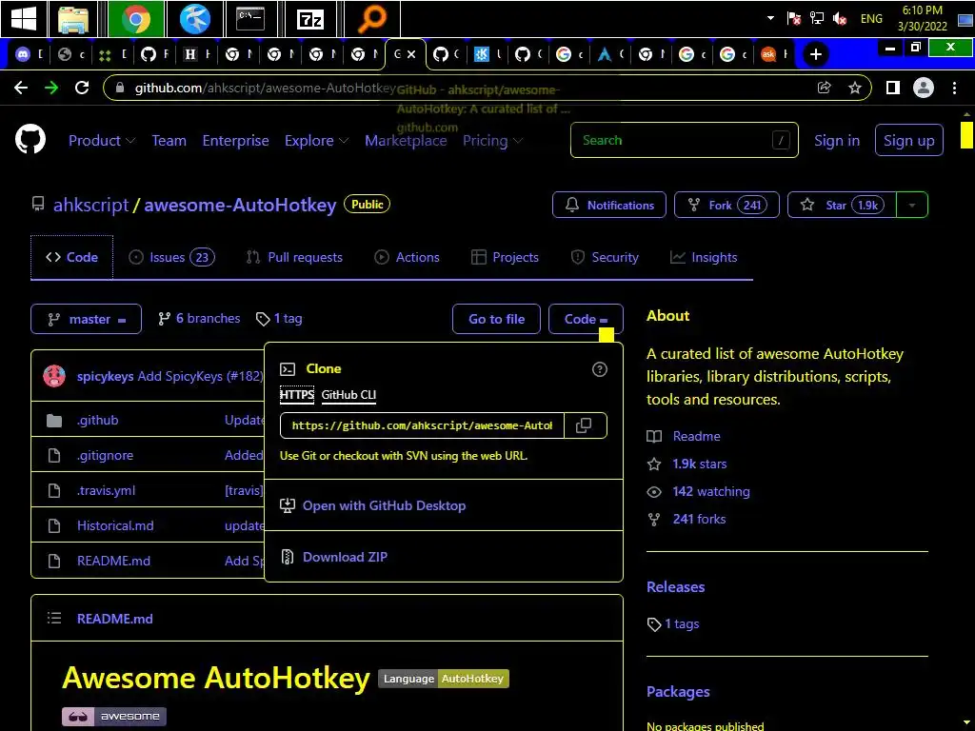The image size is (975, 731).
Task: Click Open with GitHub Desktop
Action: tap(384, 505)
